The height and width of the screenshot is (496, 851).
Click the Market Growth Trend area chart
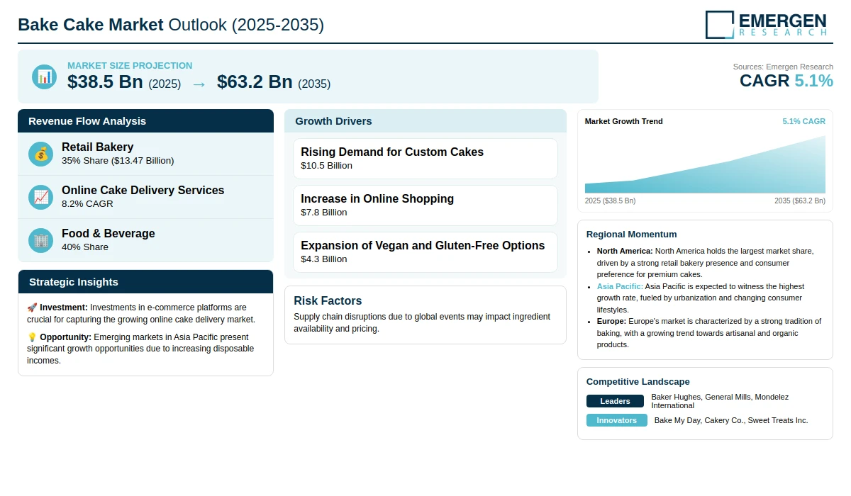(x=705, y=164)
